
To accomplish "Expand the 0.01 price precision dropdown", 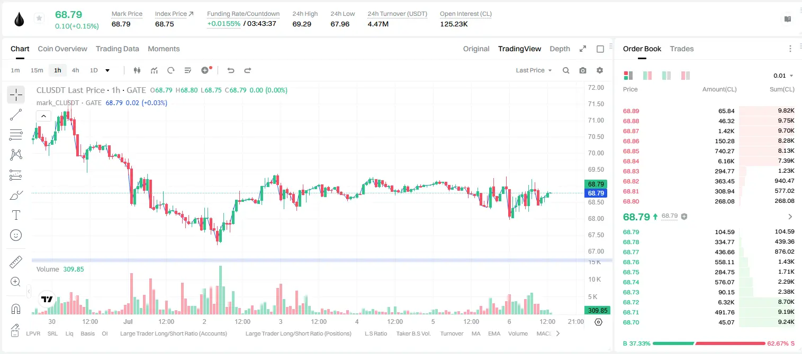I will tap(783, 76).
